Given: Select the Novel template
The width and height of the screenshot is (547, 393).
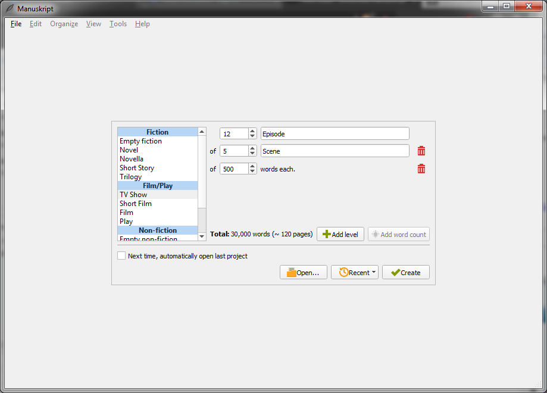Looking at the screenshot, I should [129, 149].
